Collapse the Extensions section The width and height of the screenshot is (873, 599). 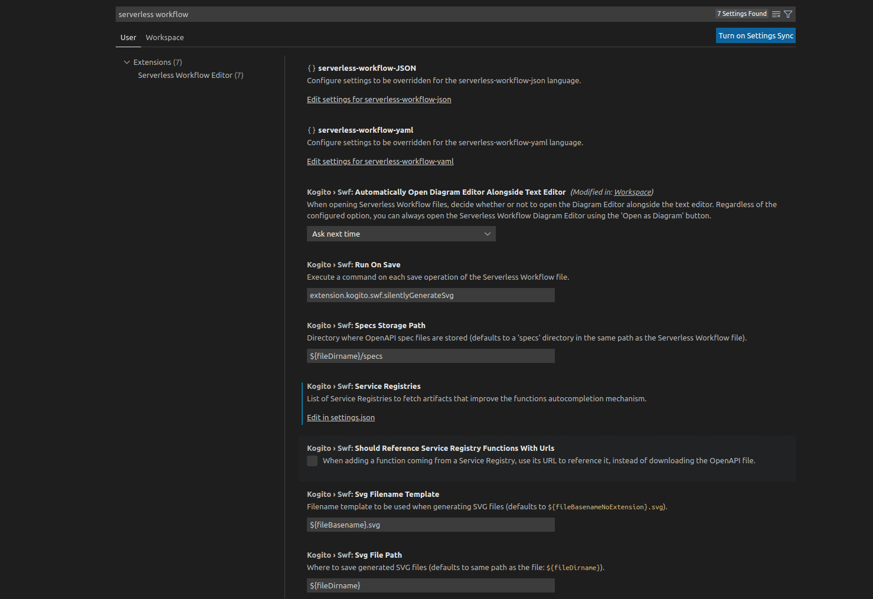[x=127, y=61]
